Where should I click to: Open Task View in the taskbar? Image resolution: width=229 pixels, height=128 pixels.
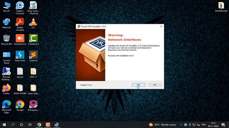(30, 125)
